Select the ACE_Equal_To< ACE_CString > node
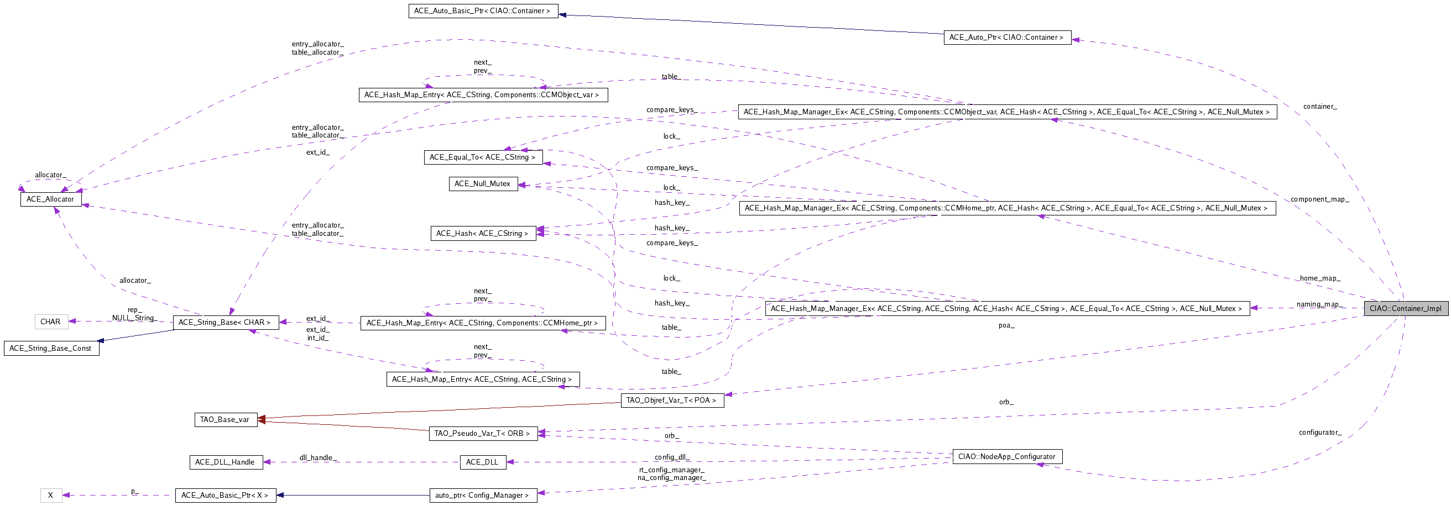This screenshot has width=1451, height=511. [x=483, y=157]
